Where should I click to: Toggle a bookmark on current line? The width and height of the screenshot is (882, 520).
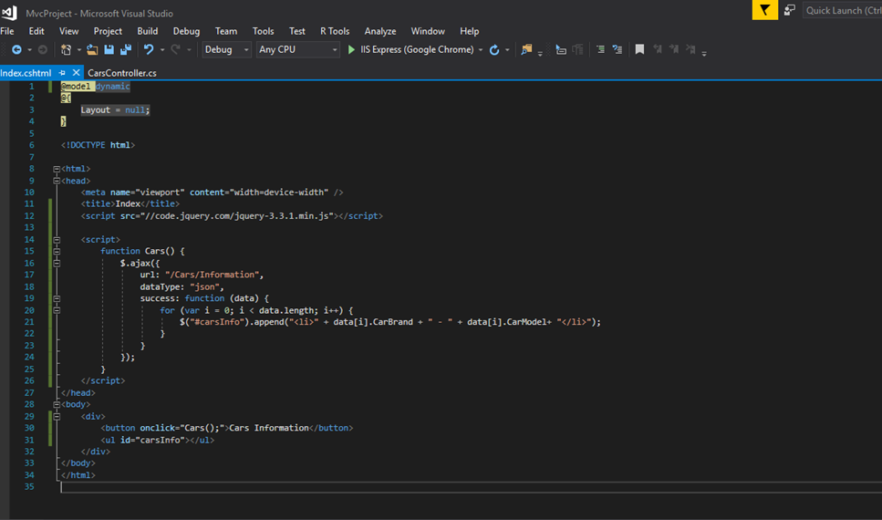click(x=639, y=49)
